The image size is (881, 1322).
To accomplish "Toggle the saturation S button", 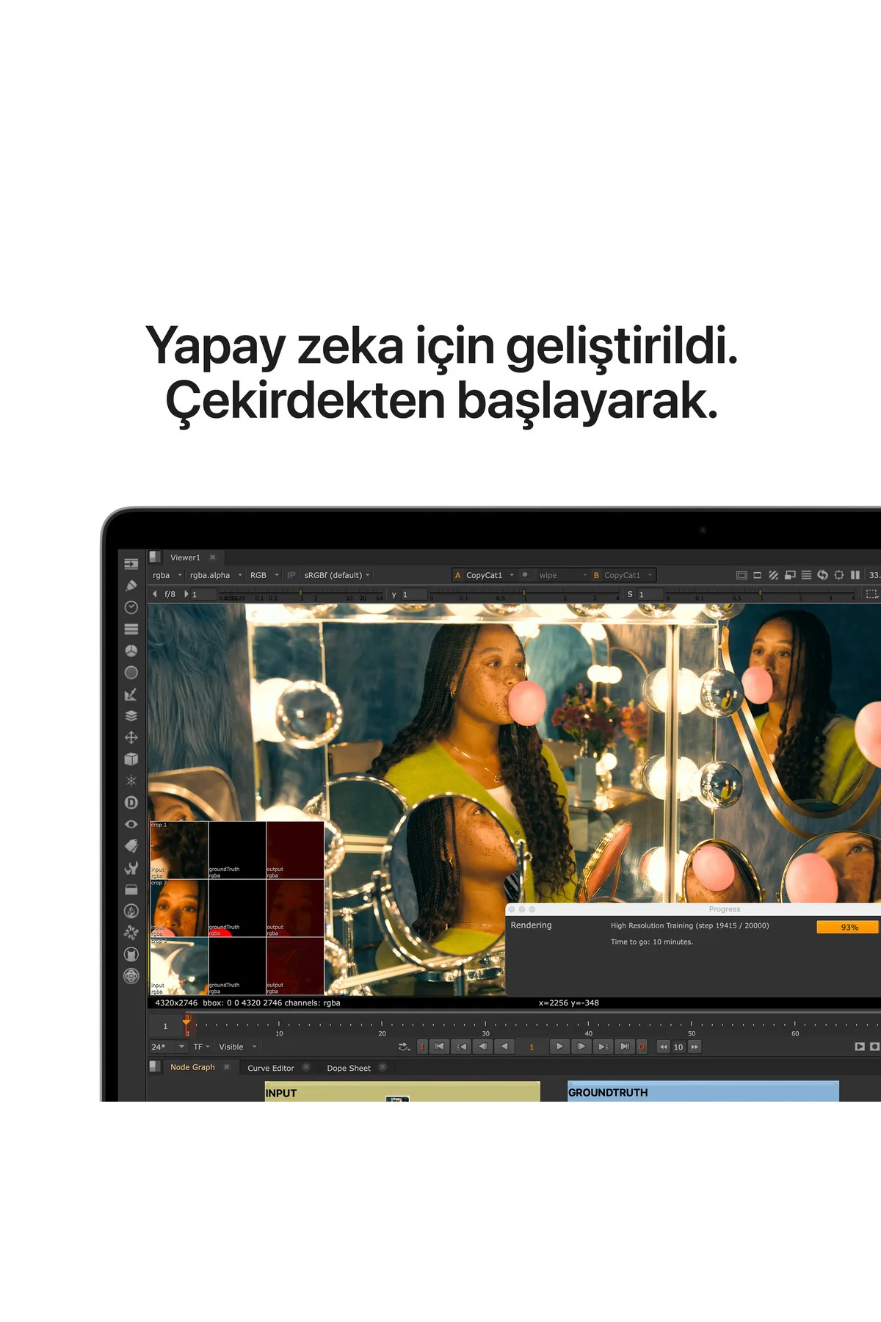I will (x=630, y=594).
